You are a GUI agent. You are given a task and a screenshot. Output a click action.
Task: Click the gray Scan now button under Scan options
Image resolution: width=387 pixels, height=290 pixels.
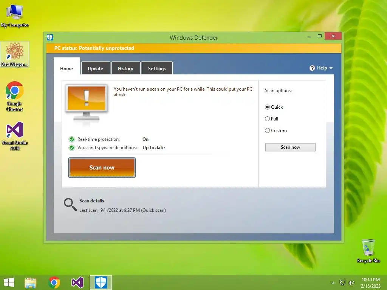click(x=290, y=147)
